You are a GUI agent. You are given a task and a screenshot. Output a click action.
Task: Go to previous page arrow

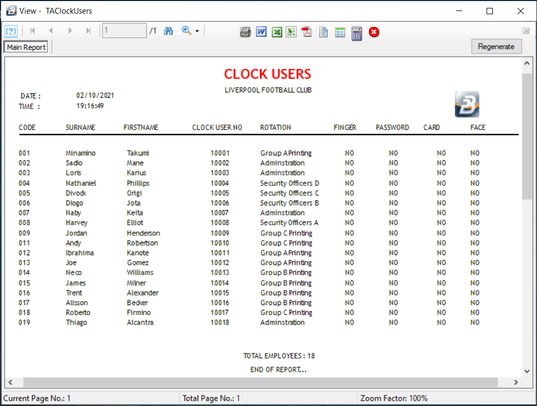(50, 31)
